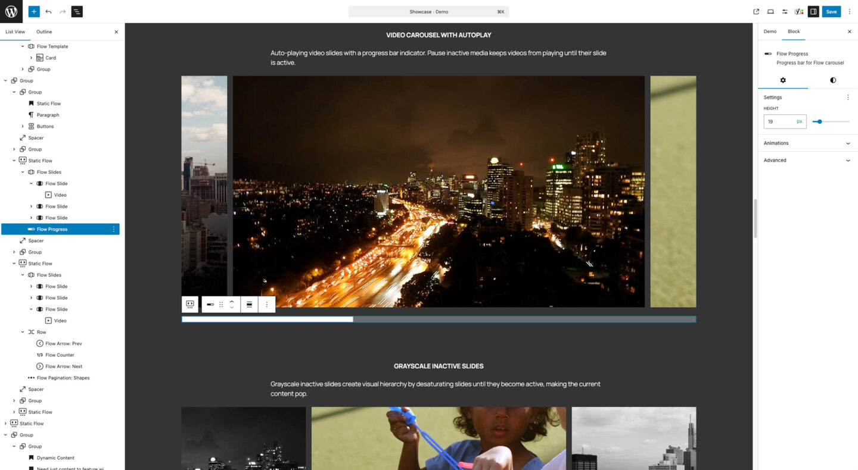Open Yoast SEO panel icon
The height and width of the screenshot is (470, 858).
click(x=799, y=11)
